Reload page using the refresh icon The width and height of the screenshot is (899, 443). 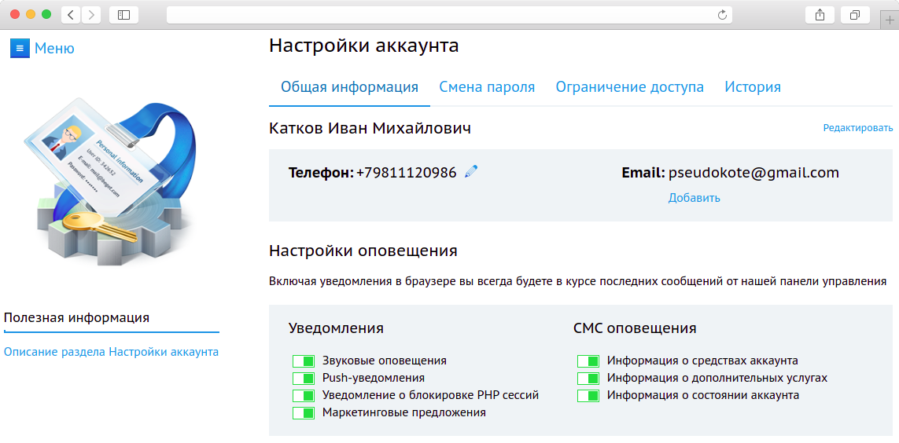coord(722,14)
